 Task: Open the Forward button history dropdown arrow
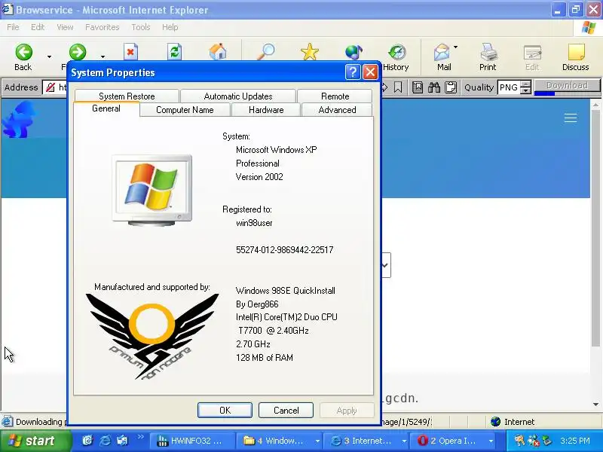pyautogui.click(x=103, y=57)
